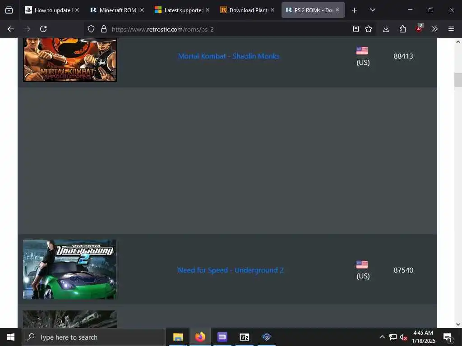
Task: Toggle Reader View
Action: coord(356,29)
